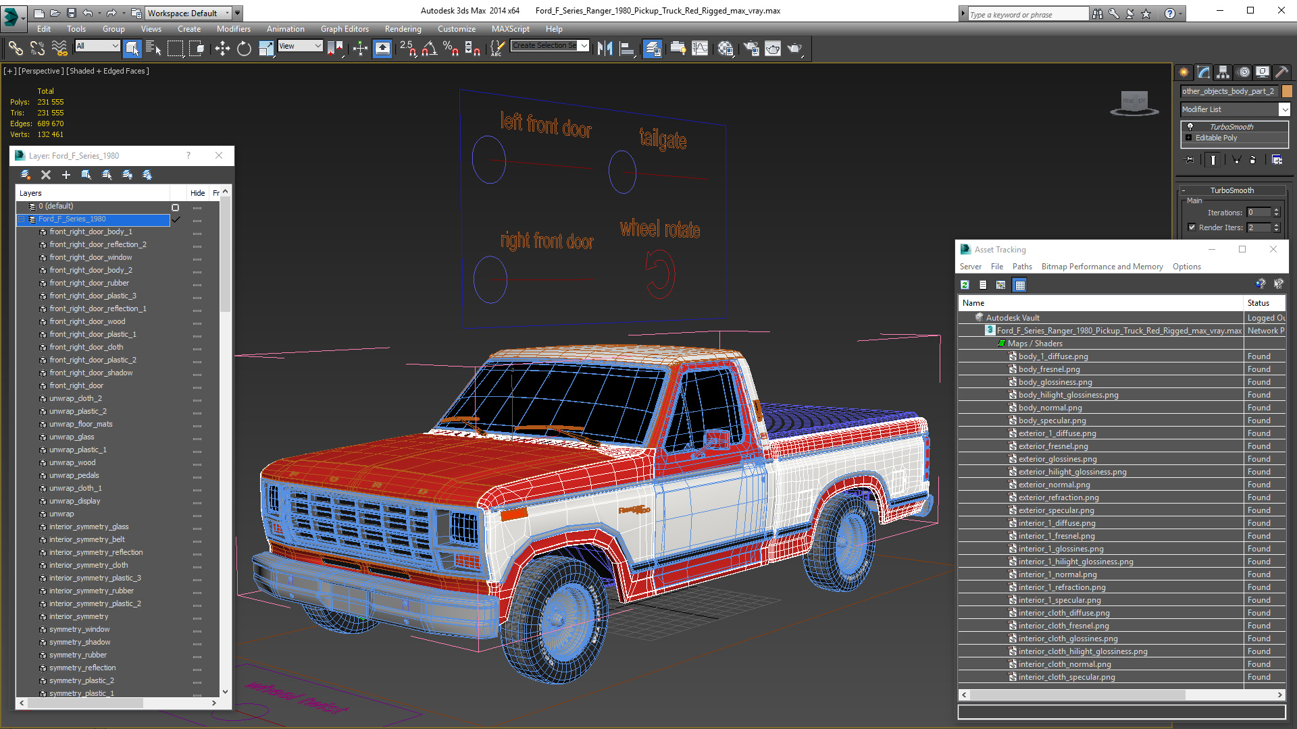Switch to Hierarchy command panel tab
Screen dimensions: 1297x729
coord(1223,72)
